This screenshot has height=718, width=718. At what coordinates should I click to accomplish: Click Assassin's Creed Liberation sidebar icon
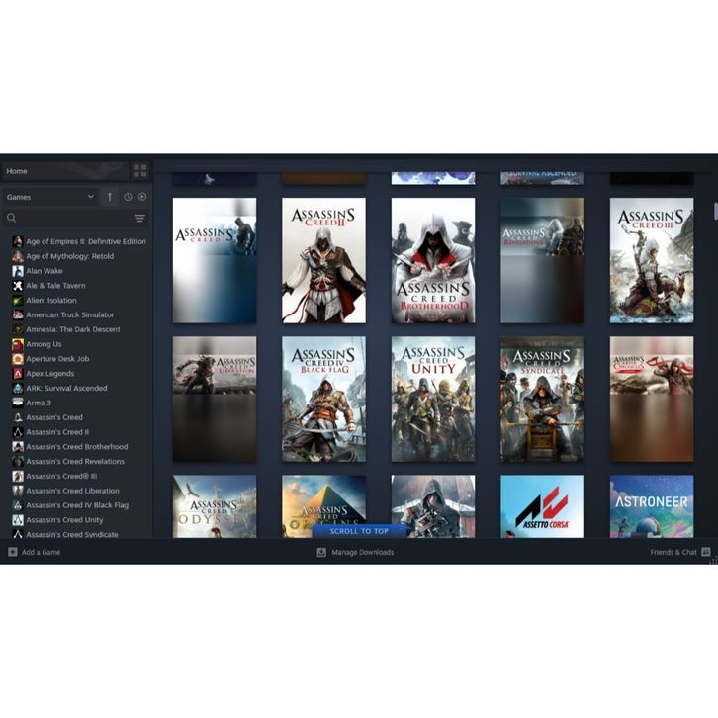18,491
